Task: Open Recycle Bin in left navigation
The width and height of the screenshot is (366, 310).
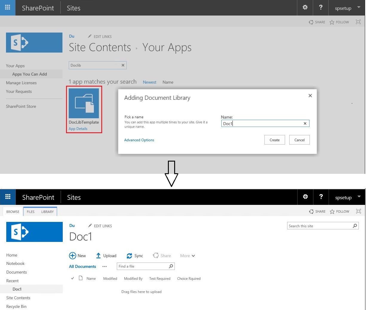Action: point(16,306)
